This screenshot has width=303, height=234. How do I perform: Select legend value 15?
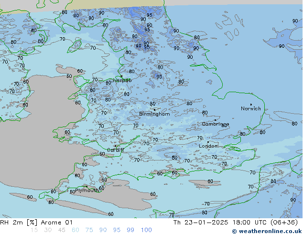34,230
